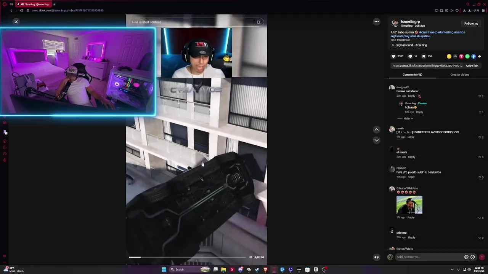Open Steam from taskbar
This screenshot has width=488, height=274.
click(257, 269)
